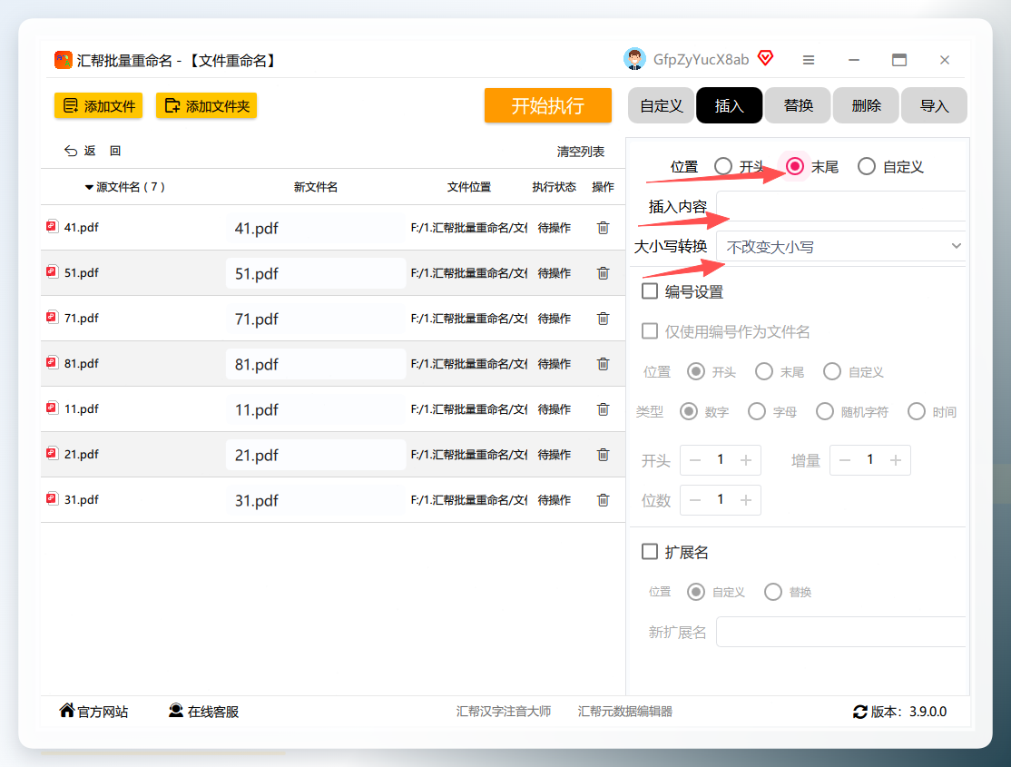The height and width of the screenshot is (767, 1011).
Task: Open the hamburger menu in title bar
Action: click(808, 60)
